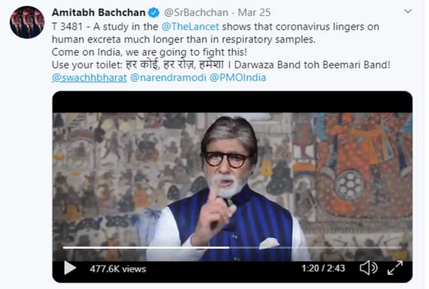The width and height of the screenshot is (429, 289).
Task: Click the @SrBachchan handle
Action: click(195, 13)
